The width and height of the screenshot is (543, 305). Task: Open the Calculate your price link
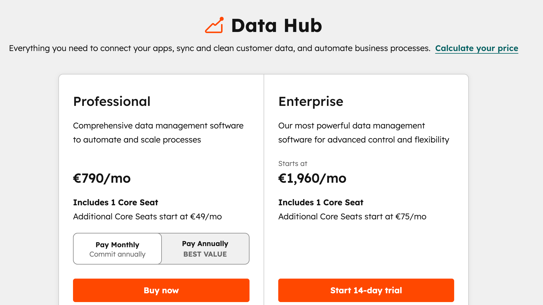pyautogui.click(x=476, y=48)
